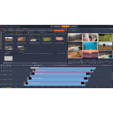The height and width of the screenshot is (113, 113).
Task: Click the play button in preview player
Action: click(x=95, y=63)
